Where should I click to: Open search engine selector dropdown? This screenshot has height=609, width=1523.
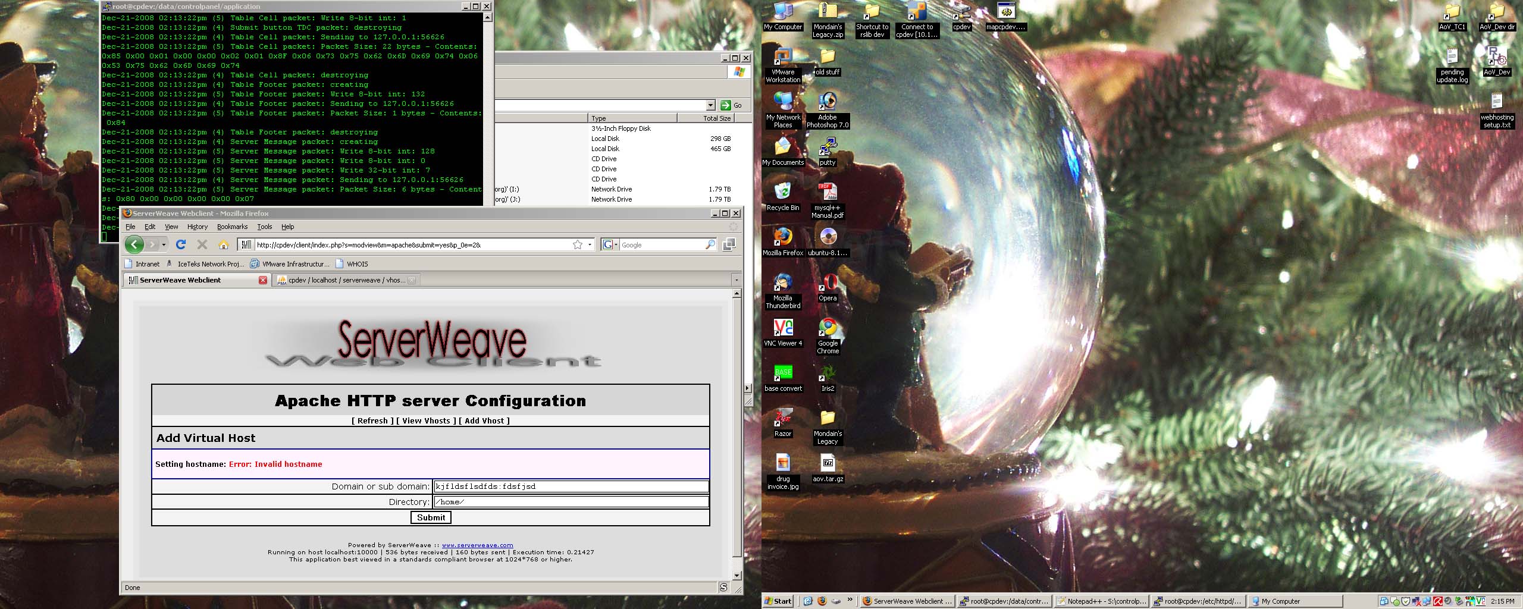[610, 244]
